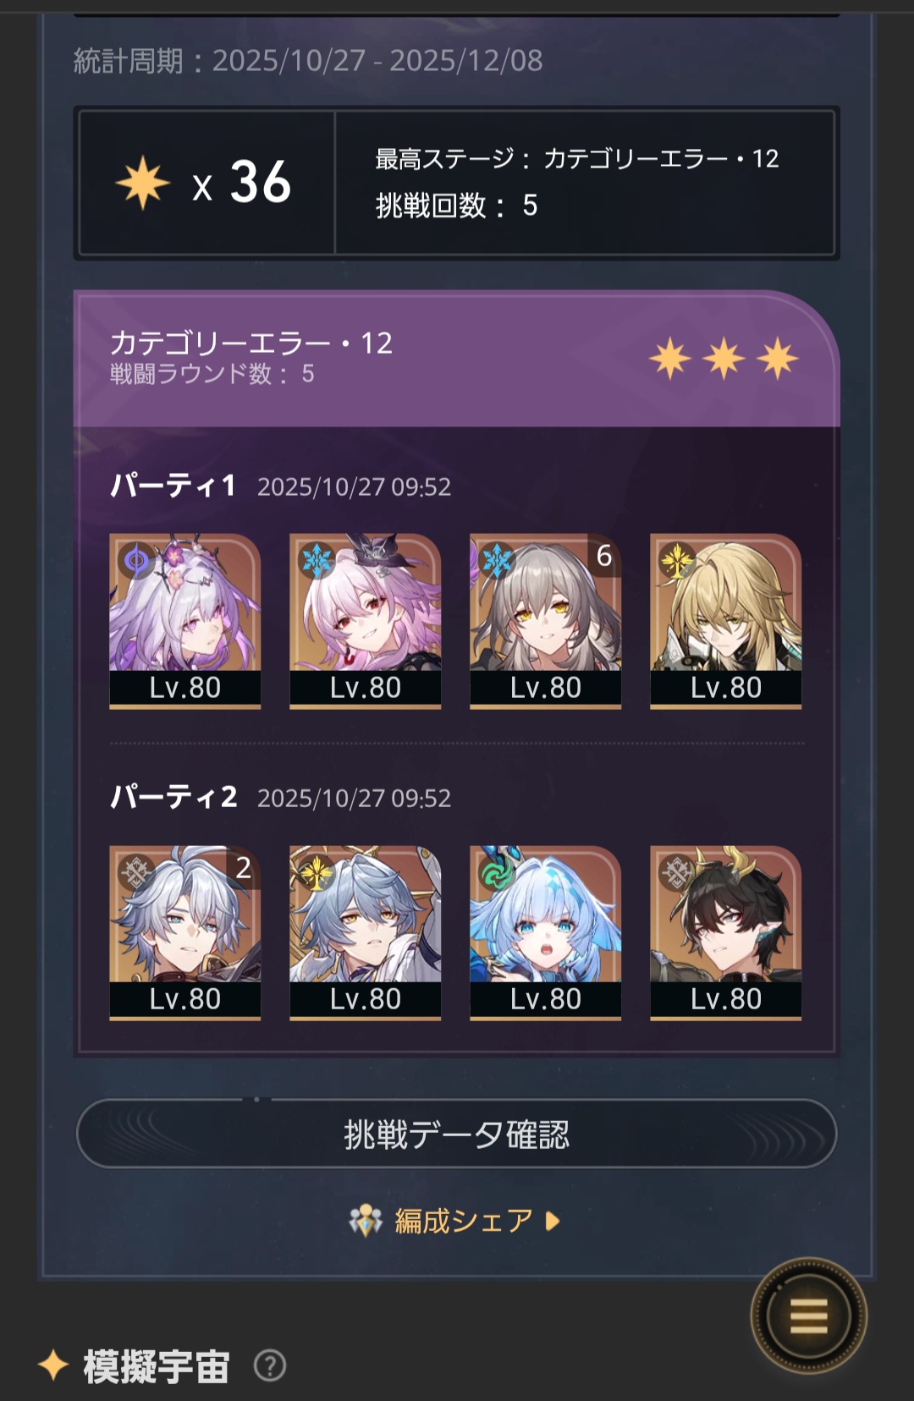This screenshot has width=914, height=1401.
Task: Tap the Ice element icon on pink-haired character
Action: (x=317, y=560)
